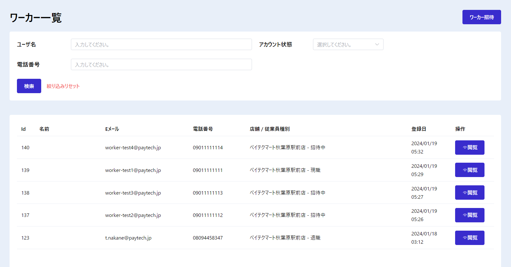The image size is (511, 267).
Task: Select email t.nakane@paytech.jp
Action: tap(128, 238)
